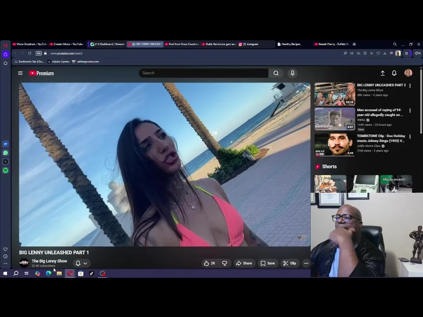Click the 'What do you want?' cat Short
This screenshot has height=317, width=423.
click(396, 184)
